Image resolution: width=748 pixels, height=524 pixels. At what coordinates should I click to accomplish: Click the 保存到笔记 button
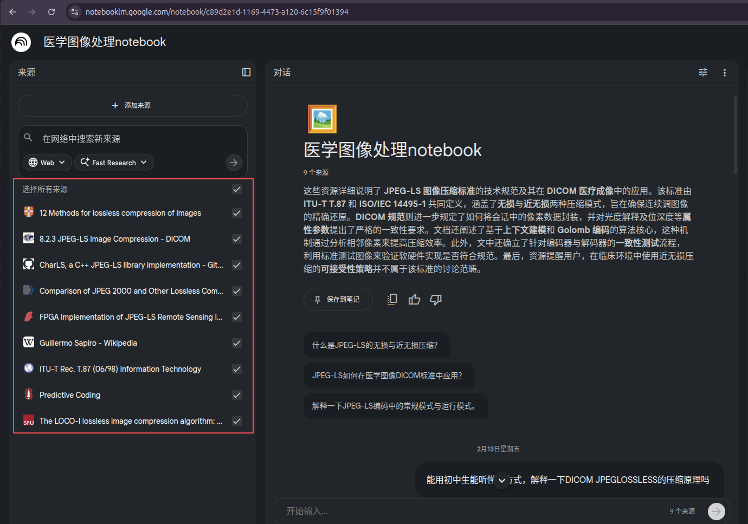point(338,299)
